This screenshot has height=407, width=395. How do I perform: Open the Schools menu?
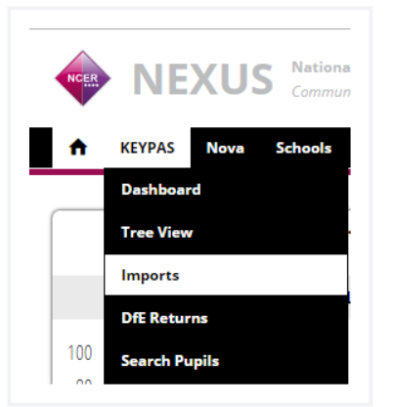click(x=303, y=148)
